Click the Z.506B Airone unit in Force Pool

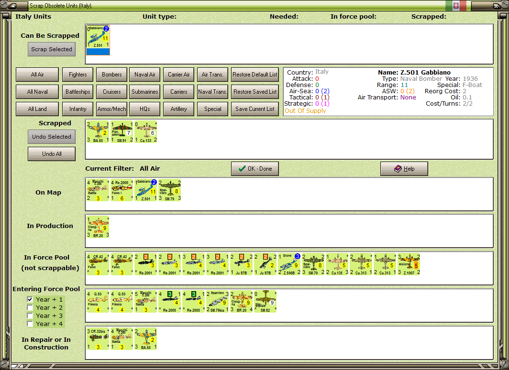pos(289,264)
